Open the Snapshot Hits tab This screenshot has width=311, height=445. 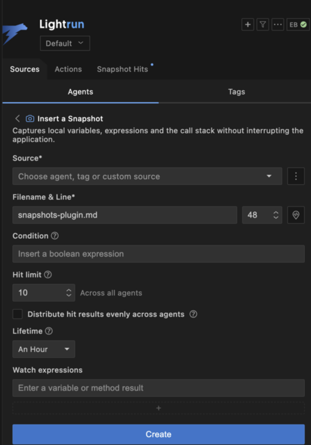(122, 69)
